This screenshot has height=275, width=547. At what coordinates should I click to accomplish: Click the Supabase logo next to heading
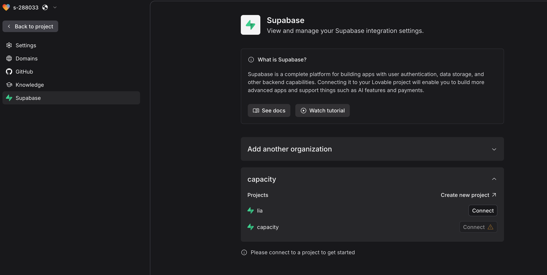[250, 25]
